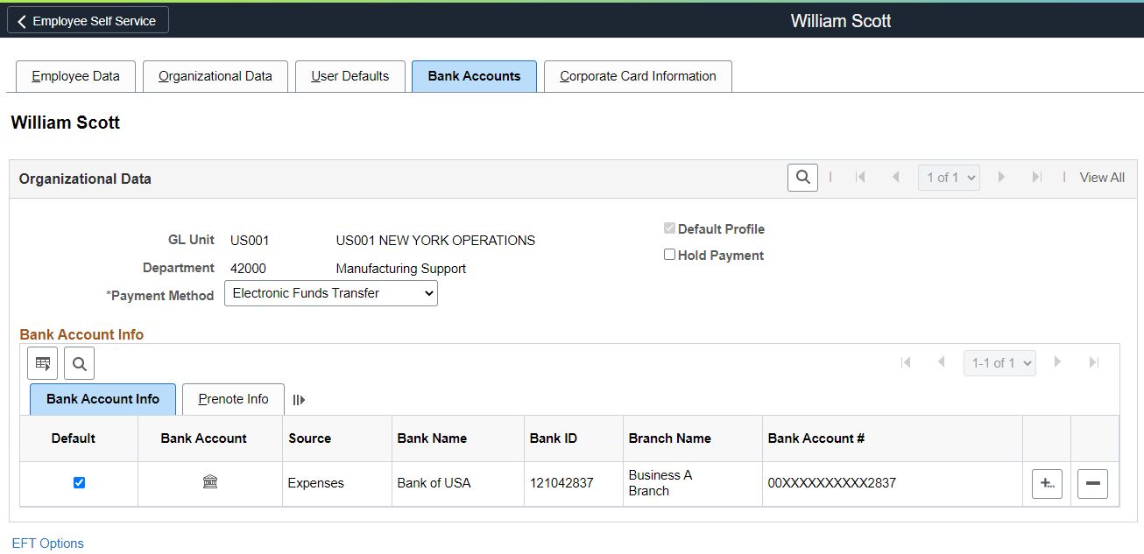The image size is (1144, 554).
Task: Add a new bank account row with plus icon
Action: click(x=1047, y=483)
